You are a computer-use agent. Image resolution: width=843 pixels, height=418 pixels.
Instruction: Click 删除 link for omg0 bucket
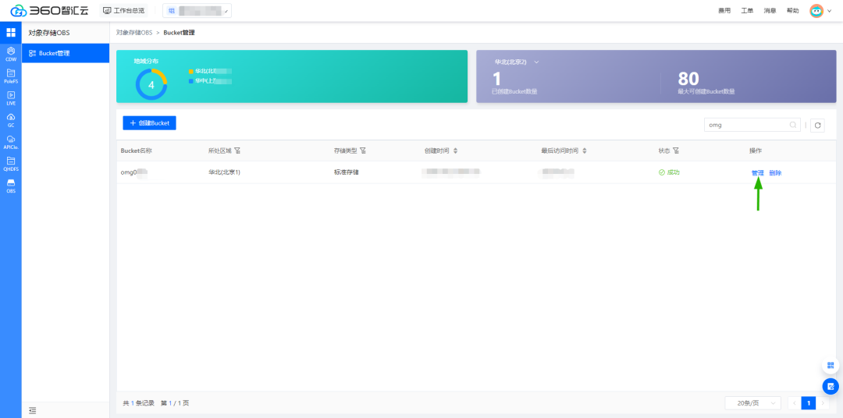pos(775,173)
